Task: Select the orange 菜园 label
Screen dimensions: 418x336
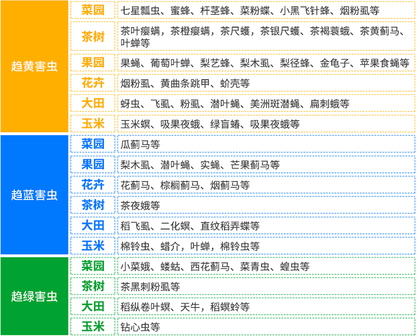Action: [93, 10]
